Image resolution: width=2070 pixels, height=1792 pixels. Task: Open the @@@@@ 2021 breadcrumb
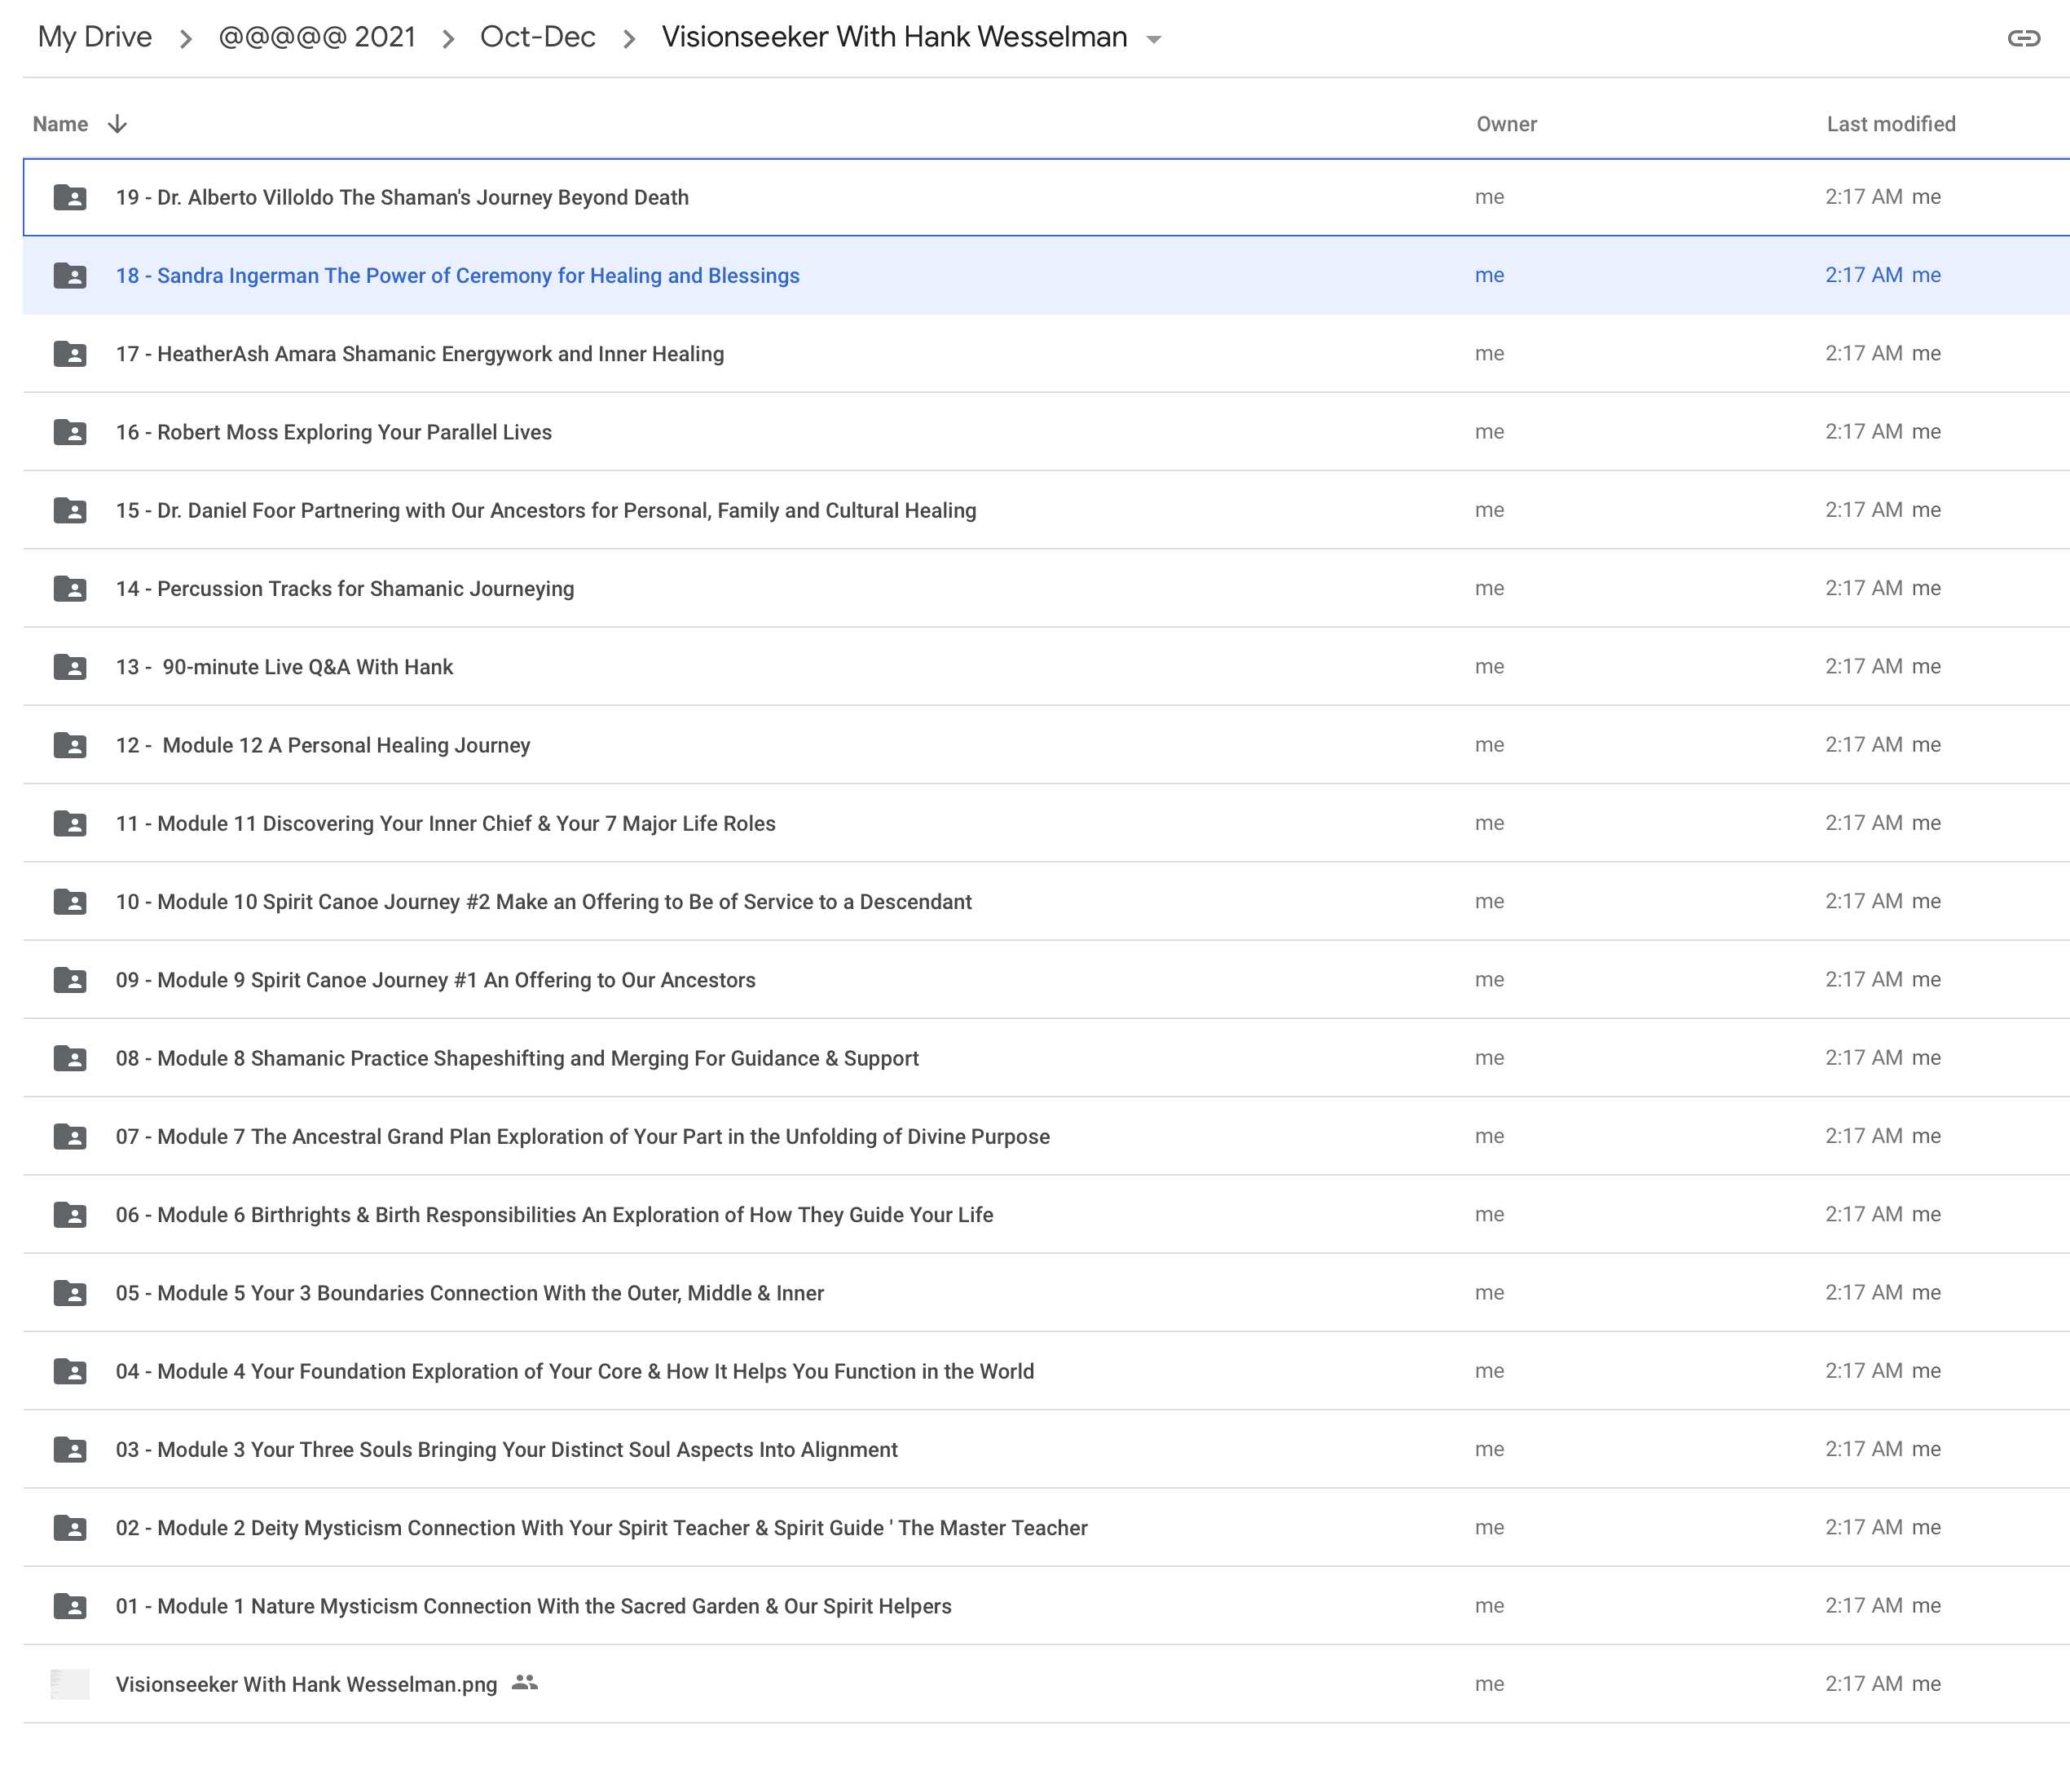[317, 37]
